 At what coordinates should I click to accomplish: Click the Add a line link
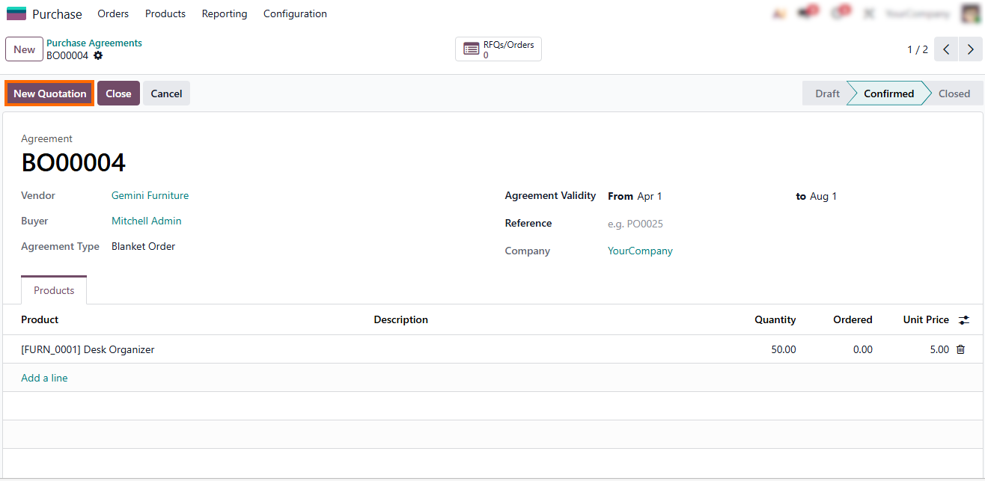coord(44,379)
